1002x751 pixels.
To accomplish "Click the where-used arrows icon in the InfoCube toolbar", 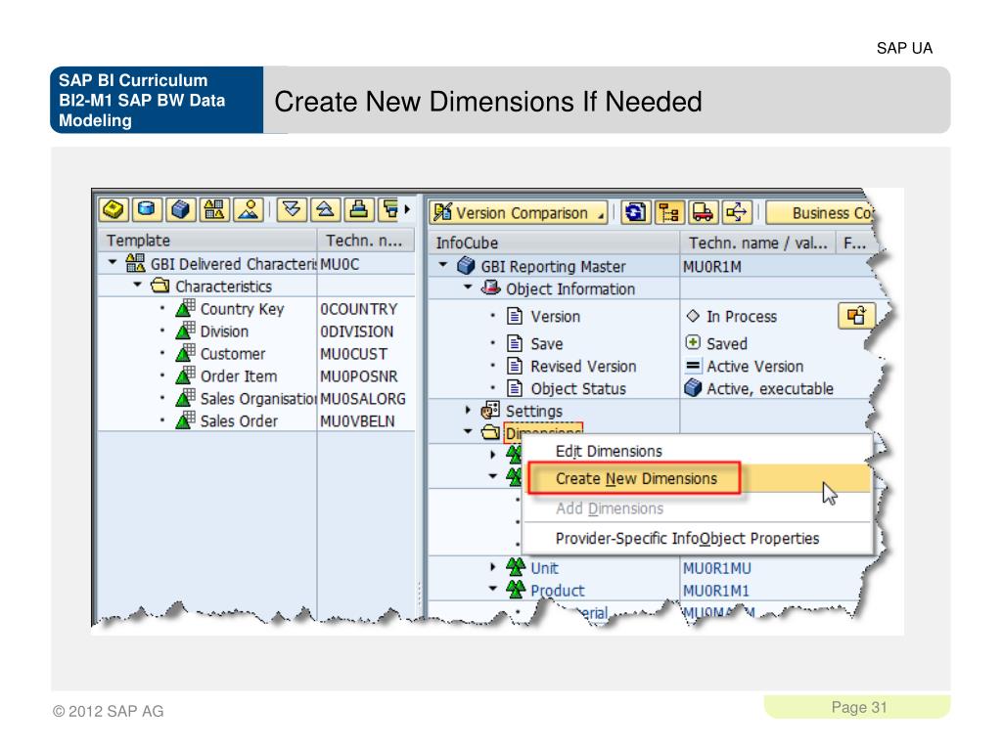I will 737,212.
